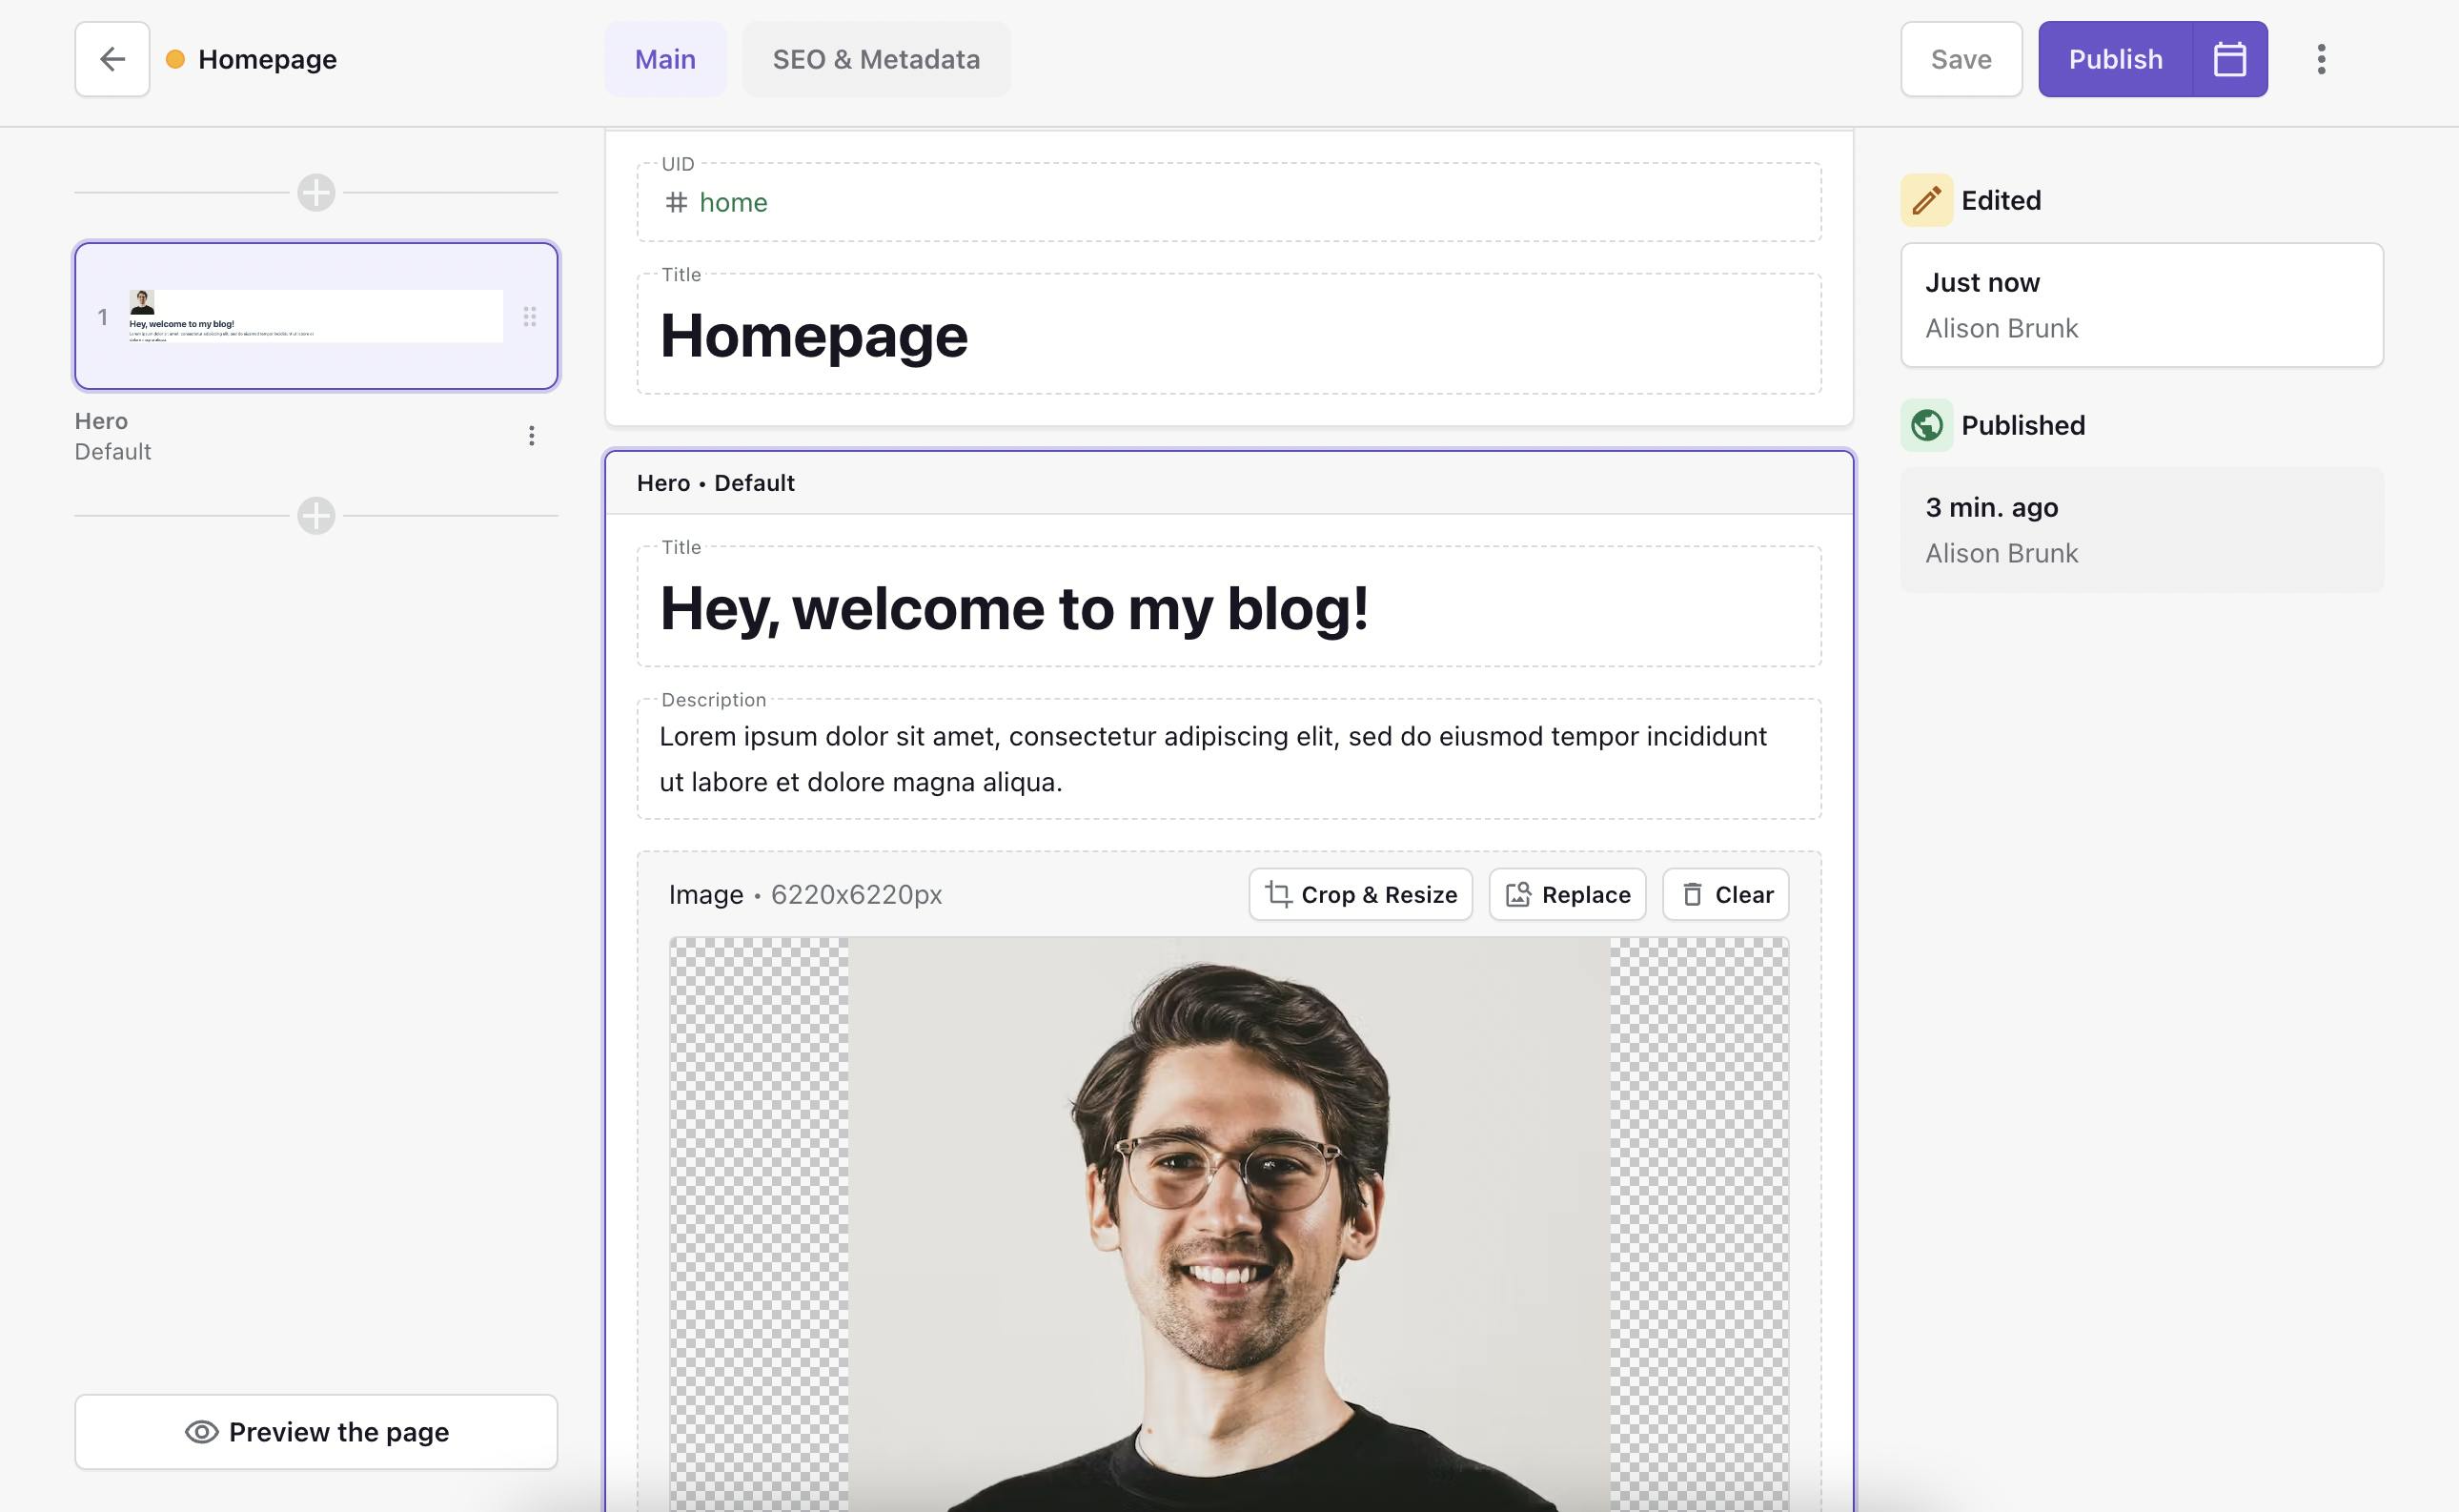
Task: Replace the hero image
Action: [1566, 895]
